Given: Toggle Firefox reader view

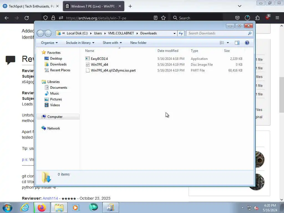Looking at the screenshot, I should point(155,18).
